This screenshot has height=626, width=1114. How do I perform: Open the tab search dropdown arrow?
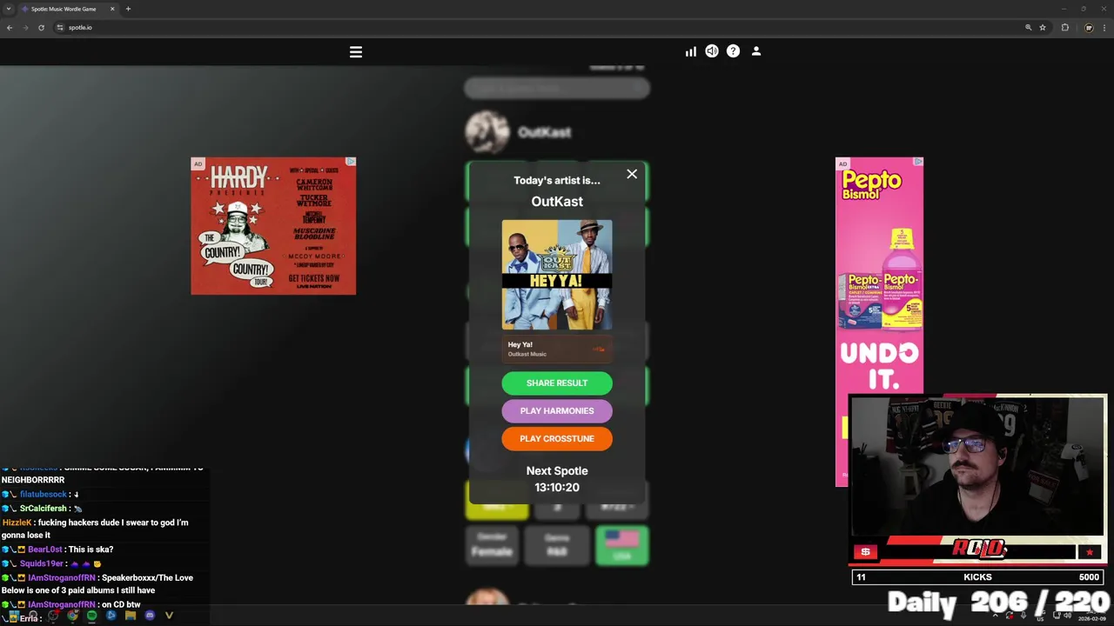(9, 9)
